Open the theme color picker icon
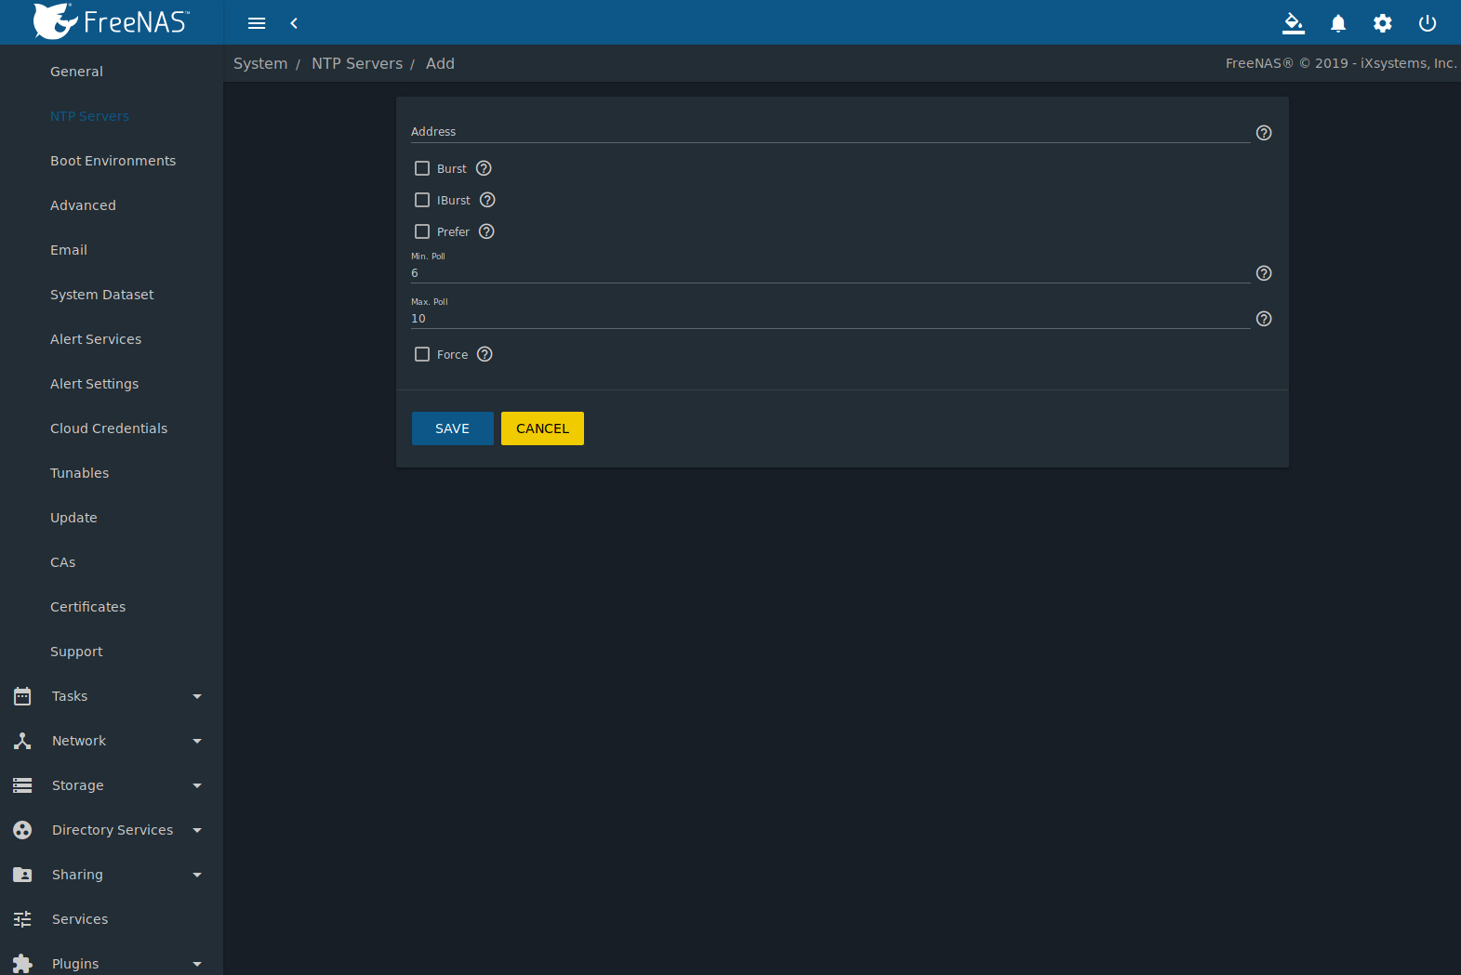1461x975 pixels. coord(1294,23)
